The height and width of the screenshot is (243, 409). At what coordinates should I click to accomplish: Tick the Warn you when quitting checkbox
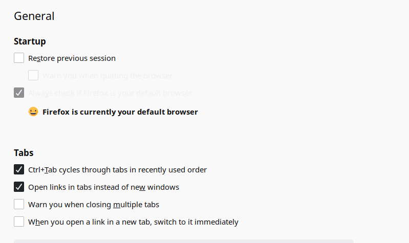(x=33, y=75)
